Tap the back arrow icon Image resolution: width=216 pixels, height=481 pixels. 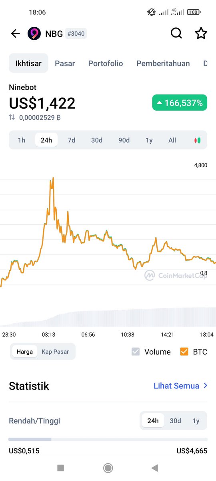pyautogui.click(x=16, y=34)
